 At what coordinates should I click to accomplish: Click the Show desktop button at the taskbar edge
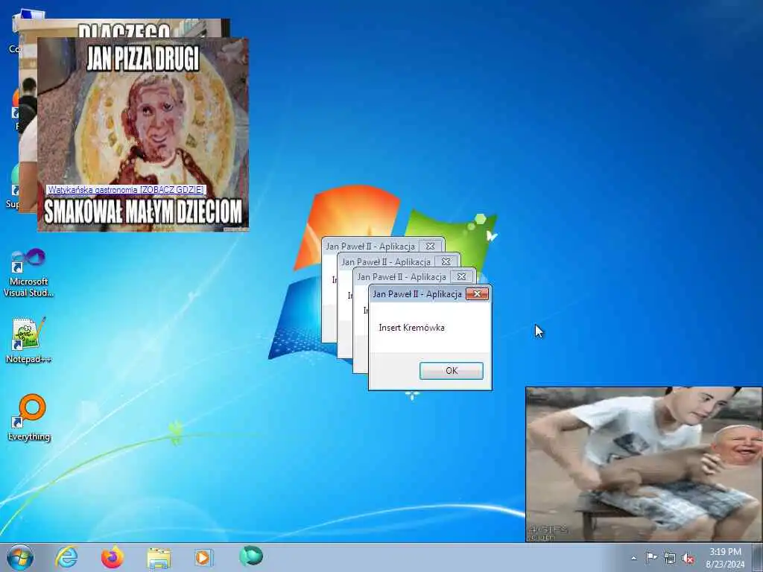758,557
